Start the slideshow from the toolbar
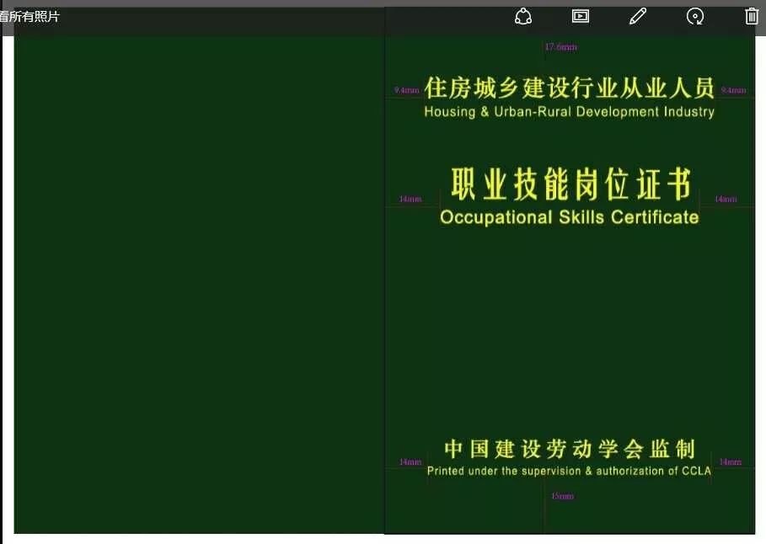This screenshot has width=766, height=544. pos(581,17)
